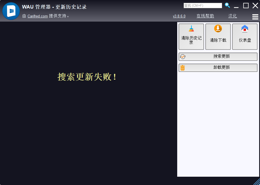Open 在线帮助 online help

coord(205,16)
